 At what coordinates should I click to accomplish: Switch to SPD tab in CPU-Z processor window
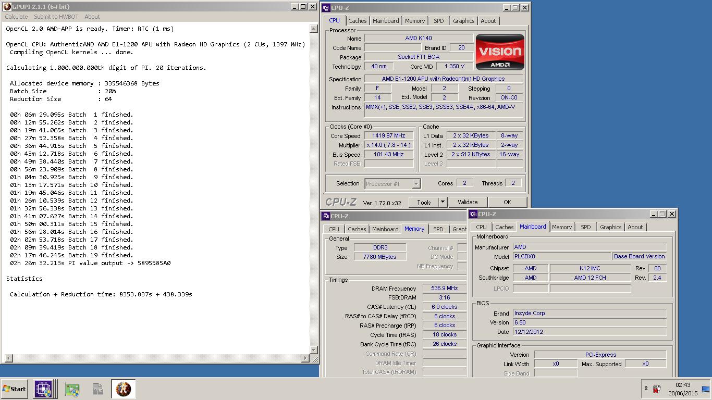[439, 21]
